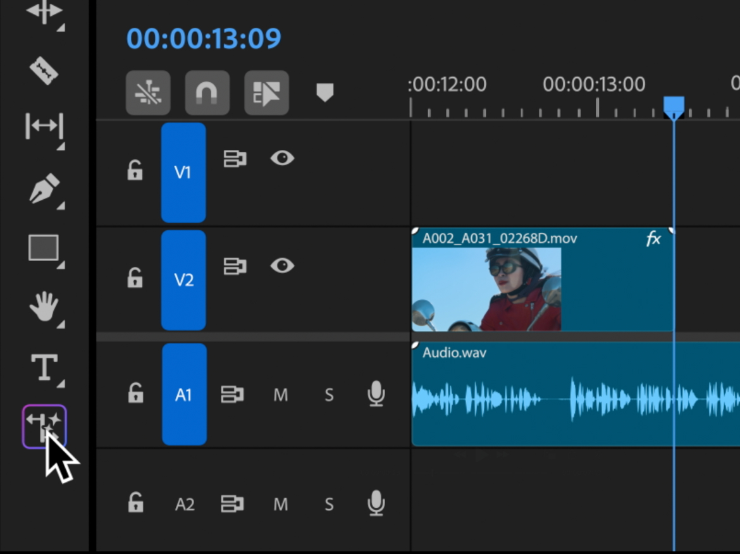
Task: Select the Type tool
Action: tap(44, 367)
